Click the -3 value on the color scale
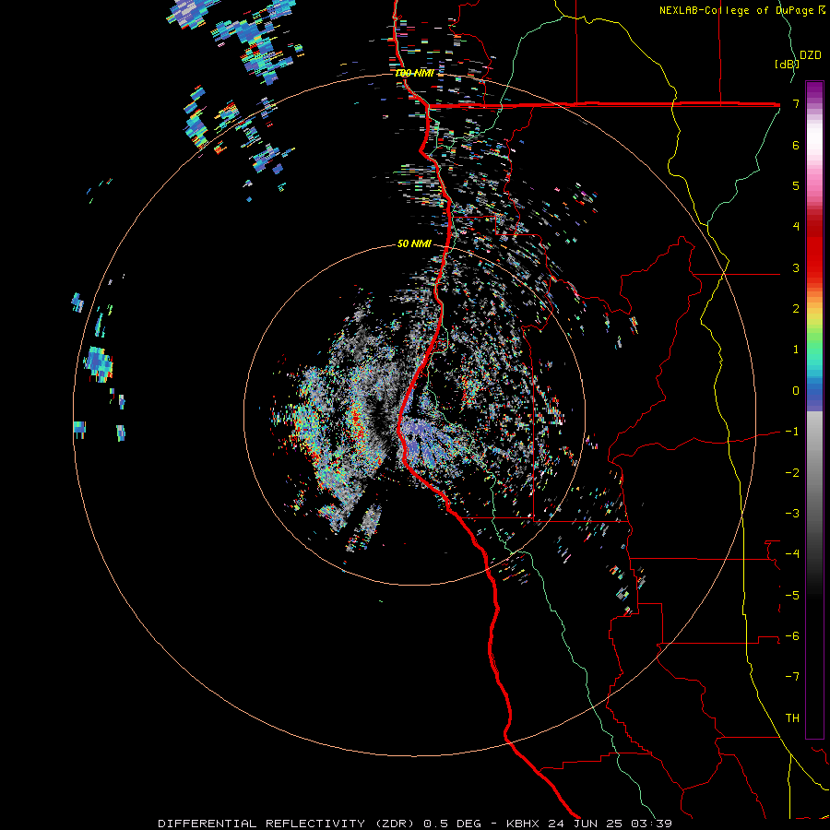830x830 pixels. click(x=792, y=513)
